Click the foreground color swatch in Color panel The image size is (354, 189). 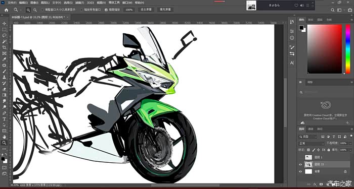pos(301,27)
